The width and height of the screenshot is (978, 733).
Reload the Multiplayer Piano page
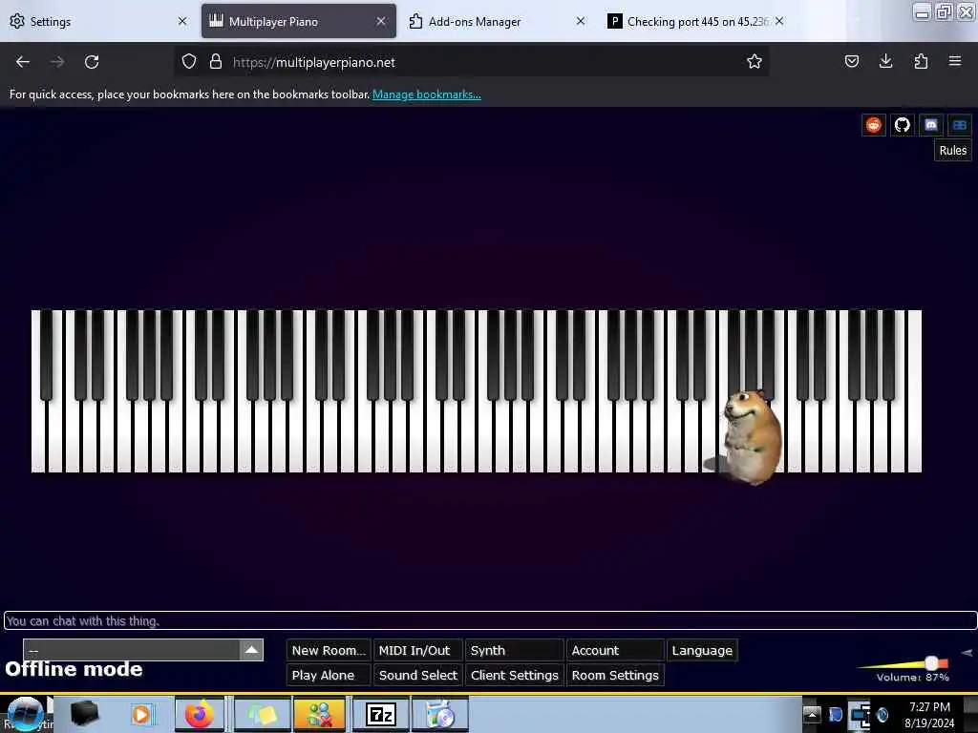92,62
